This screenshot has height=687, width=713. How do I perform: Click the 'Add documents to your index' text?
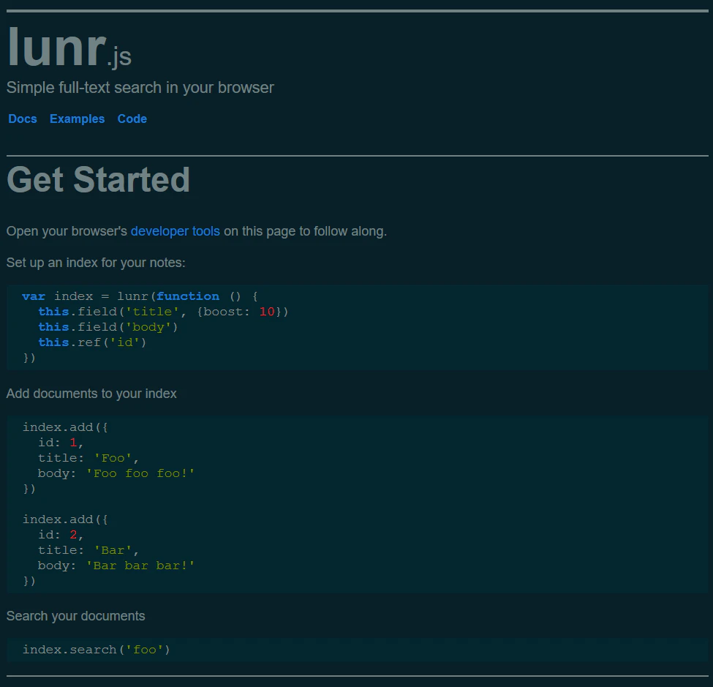pyautogui.click(x=91, y=393)
